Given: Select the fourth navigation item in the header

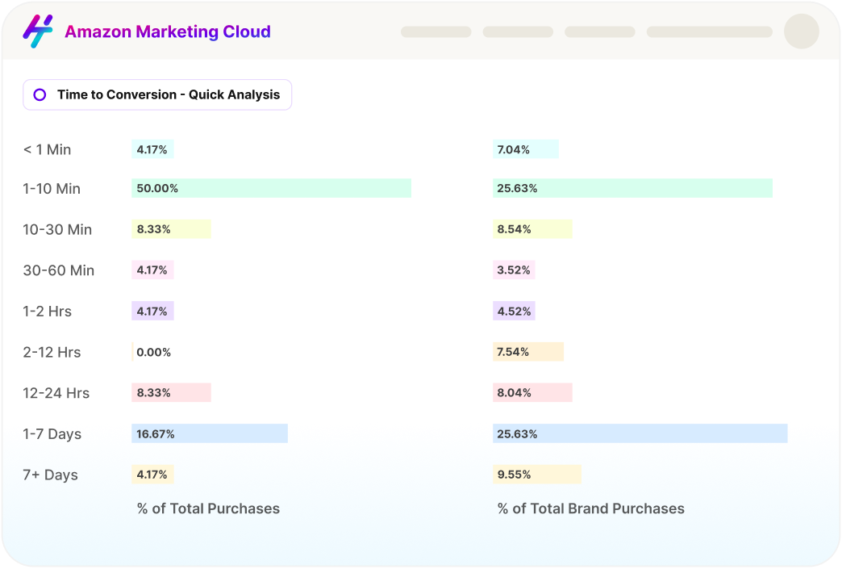Looking at the screenshot, I should (708, 31).
